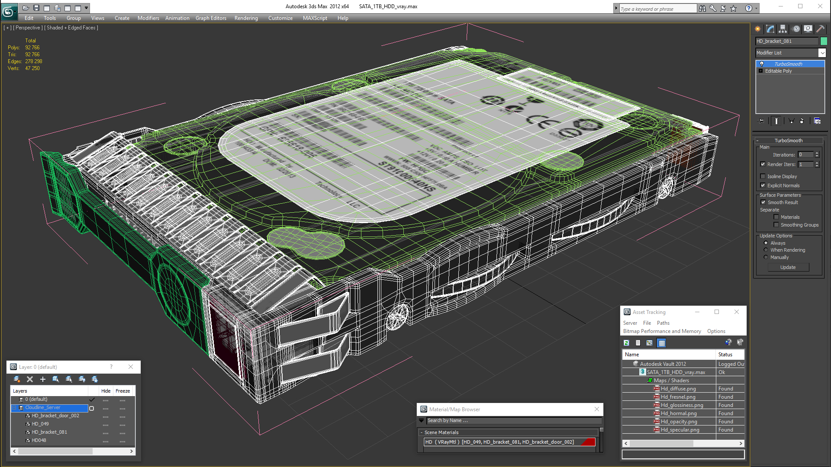The height and width of the screenshot is (467, 831).
Task: Select Always update option
Action: point(766,243)
